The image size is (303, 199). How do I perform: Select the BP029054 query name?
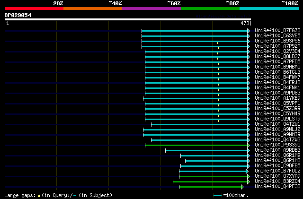pos(18,15)
